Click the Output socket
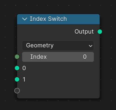The width and height of the screenshot is (116, 110). [100, 32]
